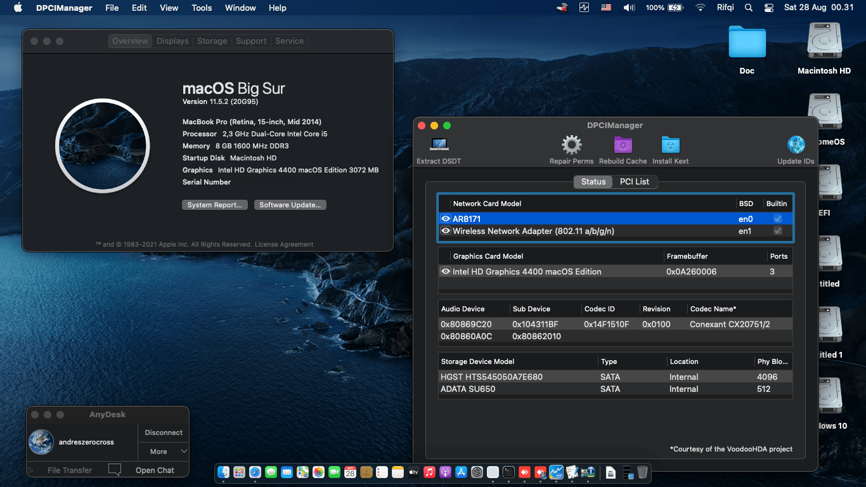
Task: Click the System Report... button
Action: coord(215,205)
